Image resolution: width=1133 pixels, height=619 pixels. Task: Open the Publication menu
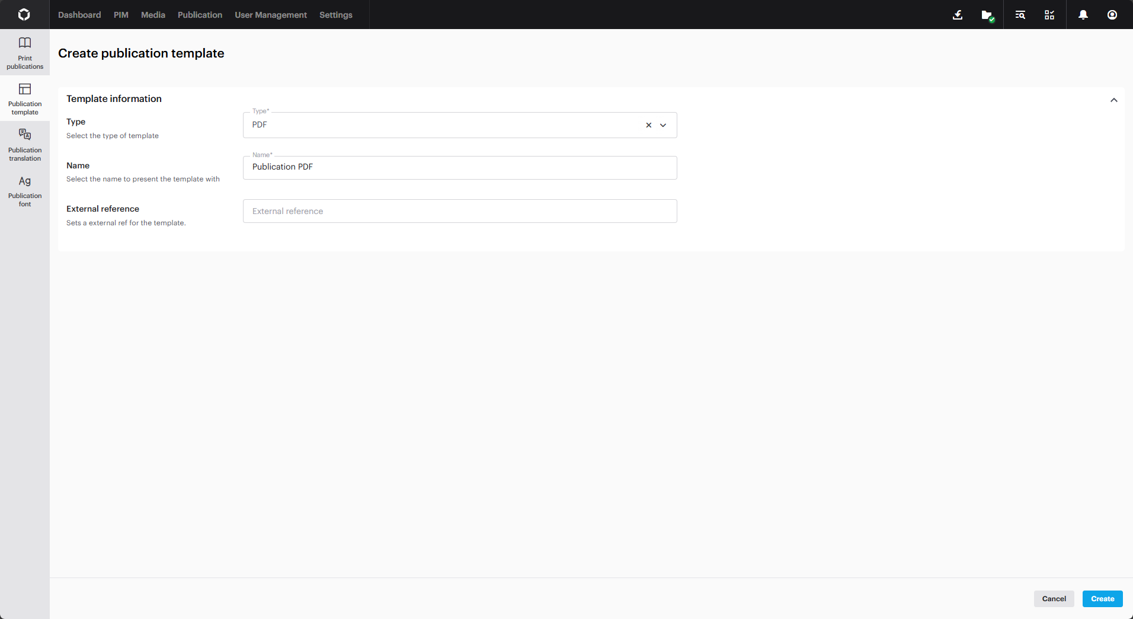[200, 15]
